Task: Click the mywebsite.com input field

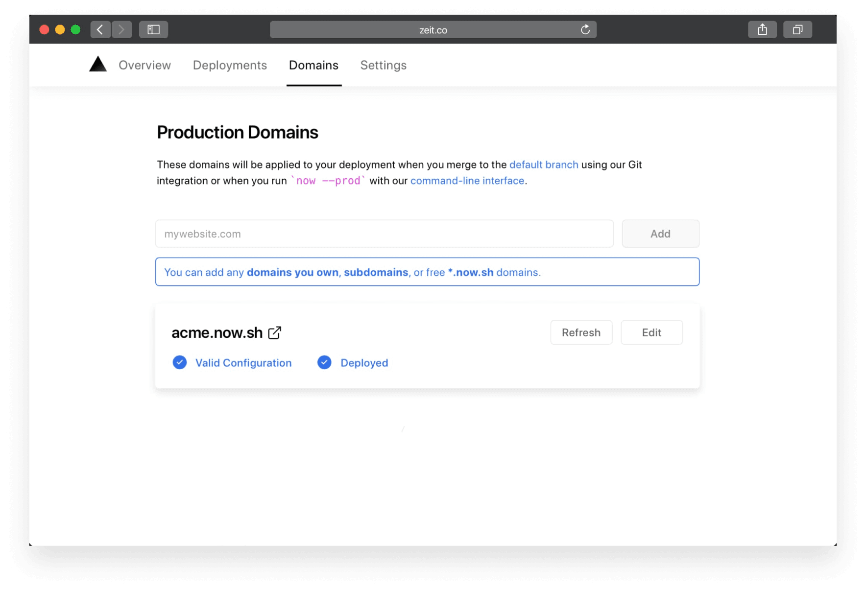Action: click(384, 234)
